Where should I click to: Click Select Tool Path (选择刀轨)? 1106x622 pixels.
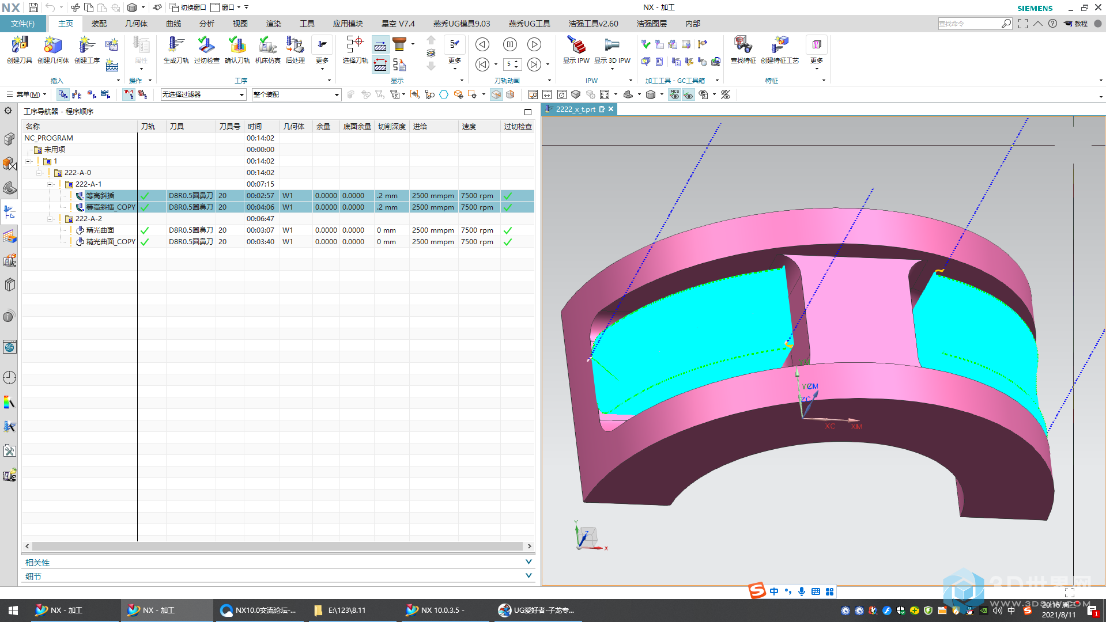pyautogui.click(x=355, y=50)
